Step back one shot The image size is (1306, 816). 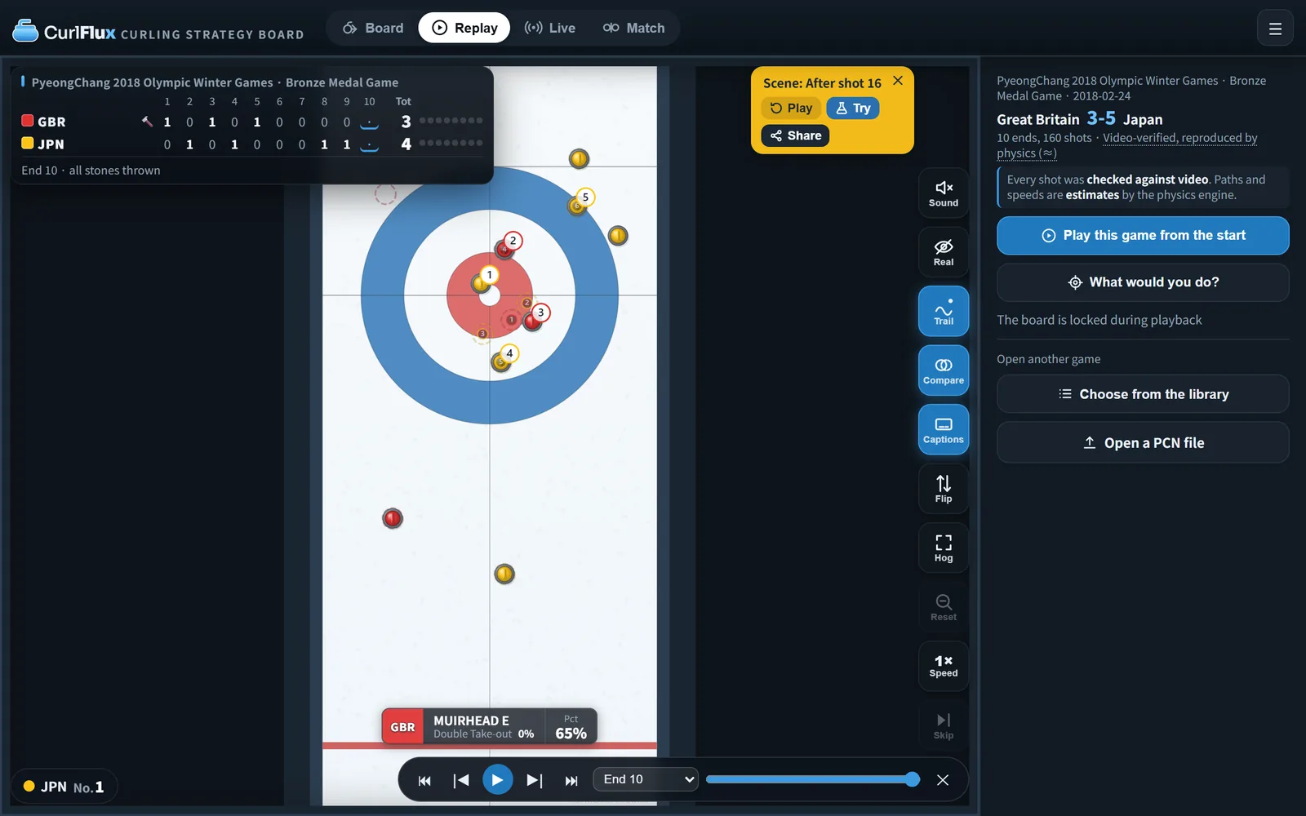pos(461,780)
